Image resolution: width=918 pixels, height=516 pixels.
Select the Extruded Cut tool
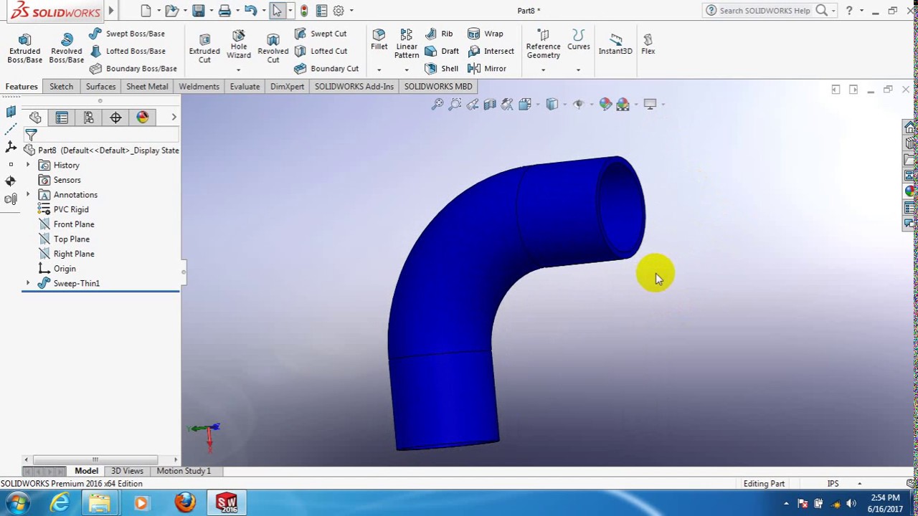[x=204, y=48]
